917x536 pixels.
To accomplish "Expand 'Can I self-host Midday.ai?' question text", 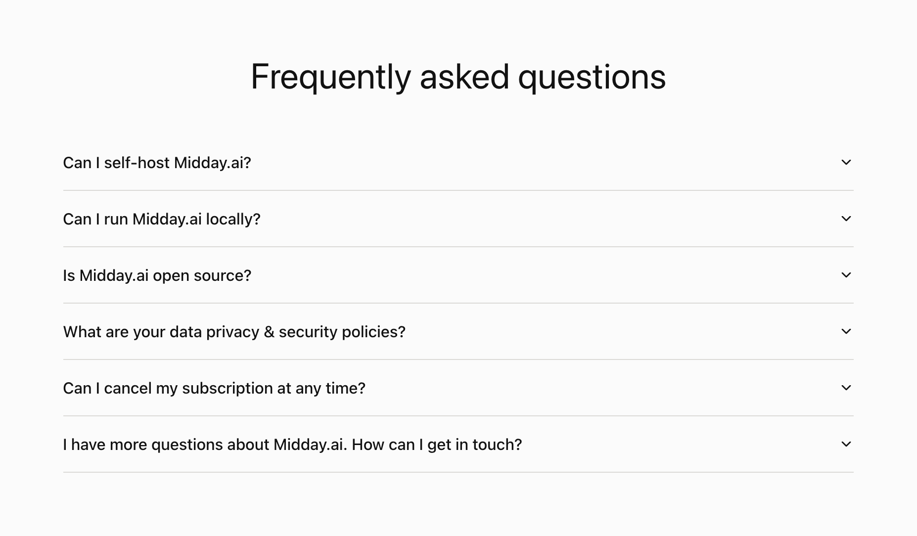I will [x=157, y=163].
